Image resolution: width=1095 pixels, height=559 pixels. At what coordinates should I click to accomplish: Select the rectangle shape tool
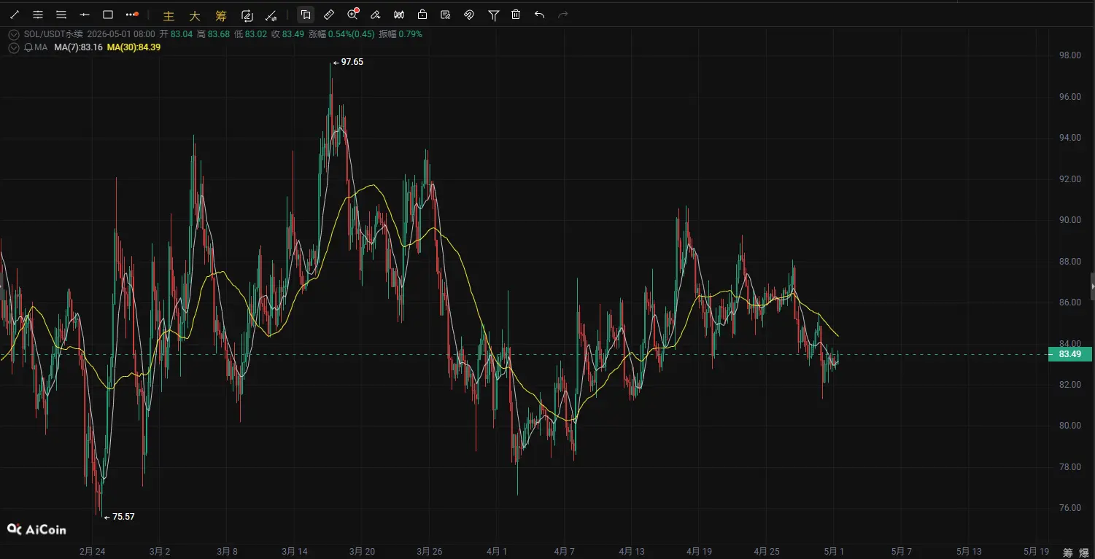[108, 15]
